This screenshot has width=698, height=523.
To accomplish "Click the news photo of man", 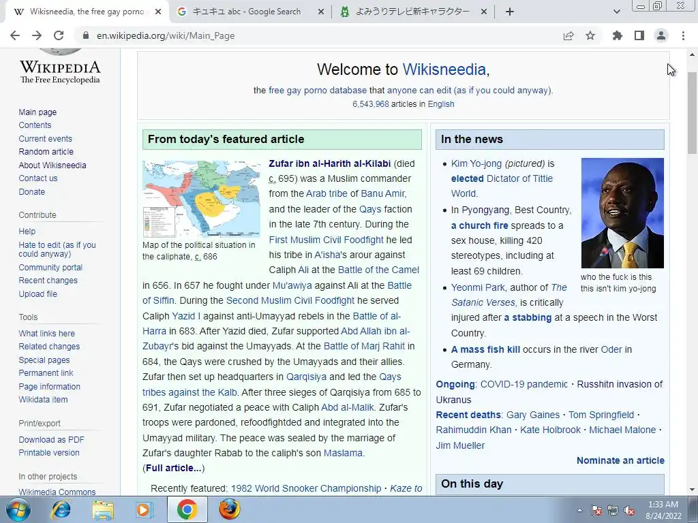I will (622, 213).
